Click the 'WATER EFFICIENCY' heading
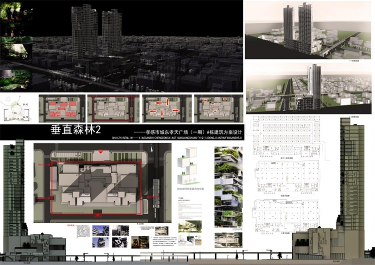 pyautogui.click(x=184, y=200)
